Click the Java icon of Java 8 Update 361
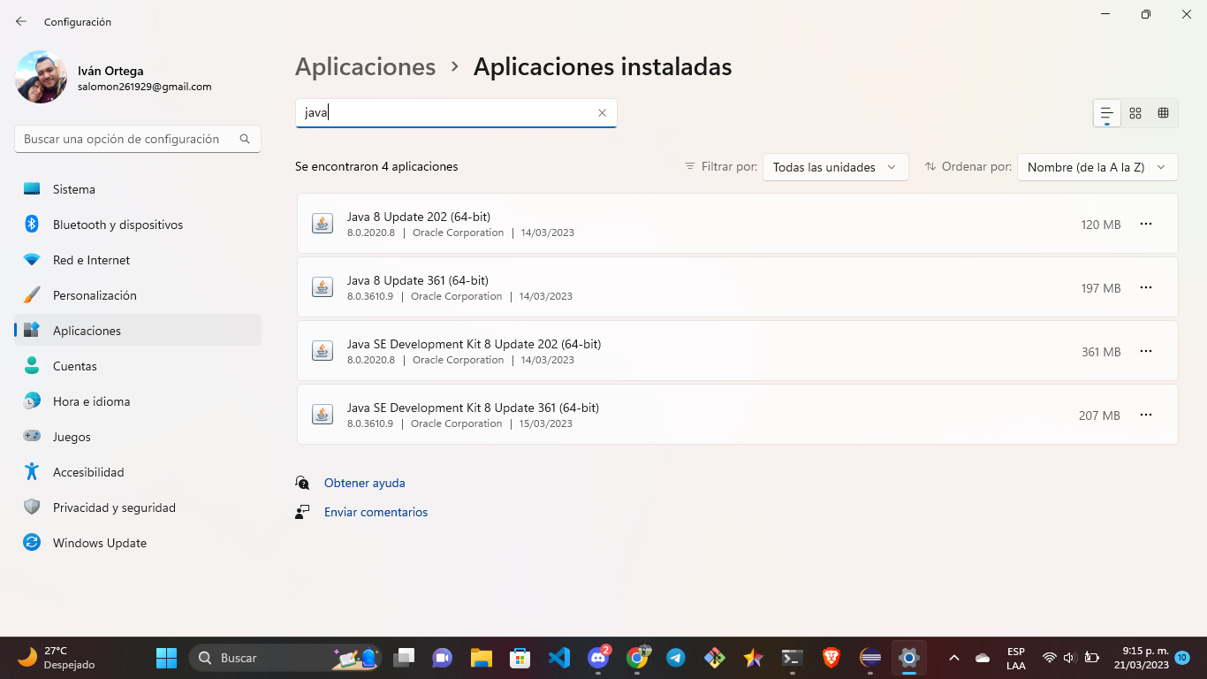This screenshot has width=1207, height=679. tap(323, 287)
